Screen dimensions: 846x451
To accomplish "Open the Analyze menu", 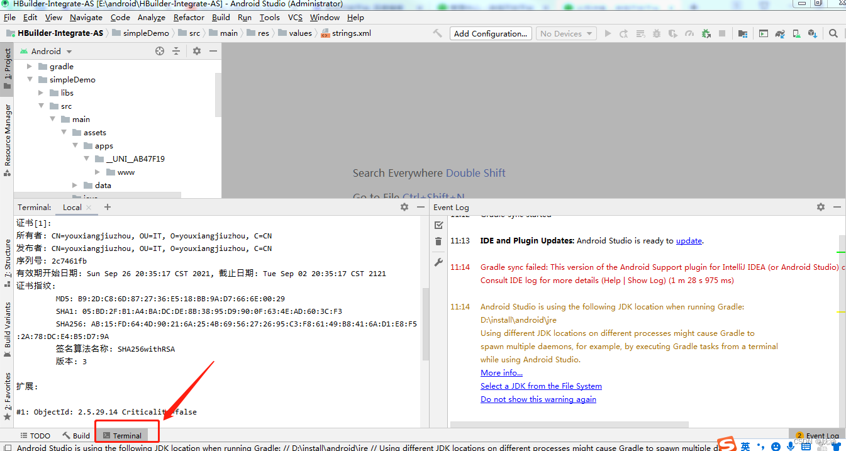I will (152, 18).
